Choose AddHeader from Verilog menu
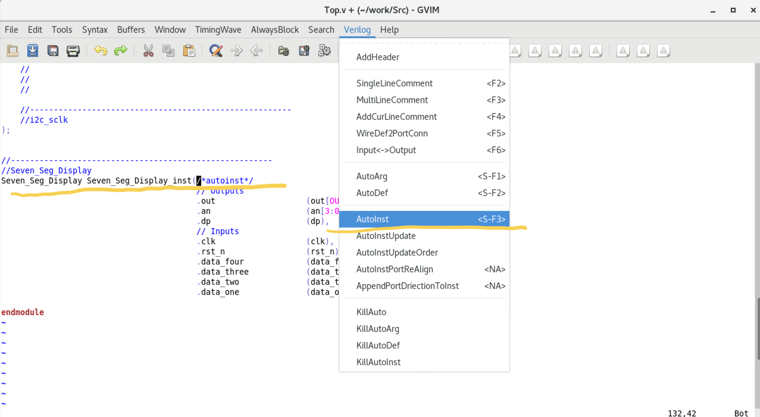Image resolution: width=760 pixels, height=417 pixels. pos(424,57)
